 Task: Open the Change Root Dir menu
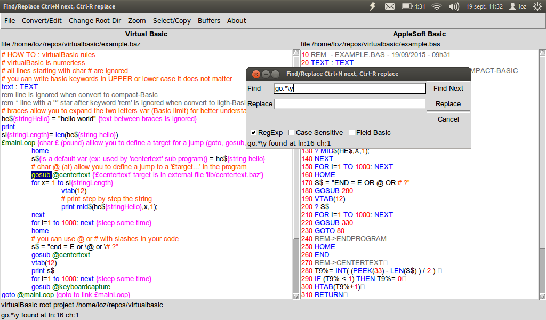95,21
